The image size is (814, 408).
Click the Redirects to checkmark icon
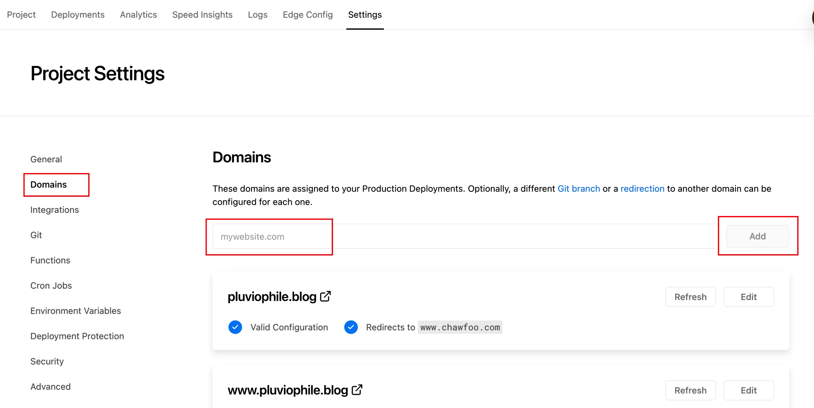(x=351, y=327)
